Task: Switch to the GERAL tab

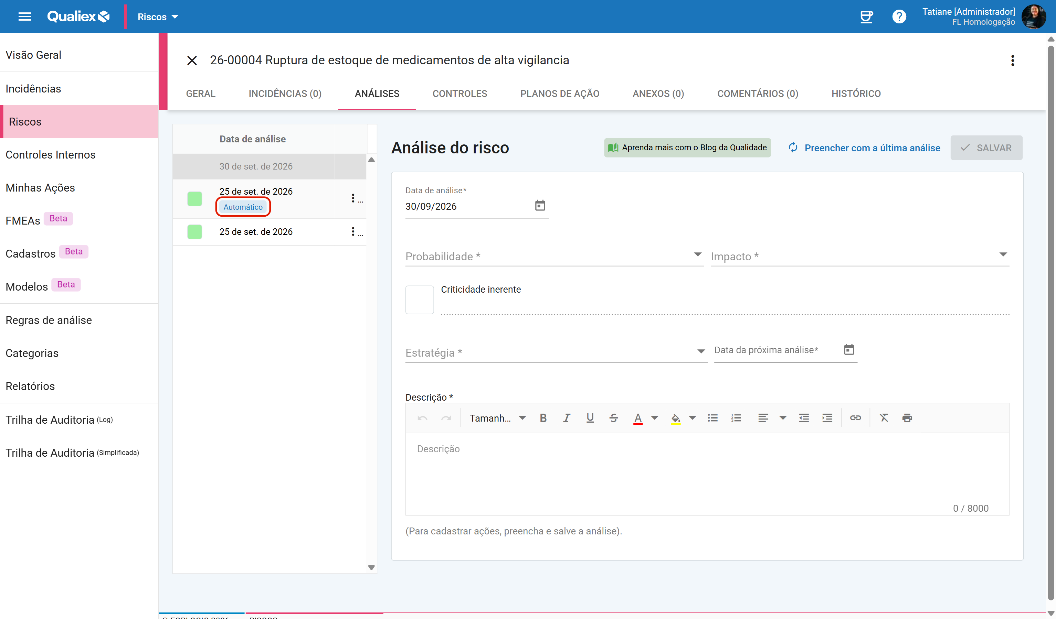Action: click(x=201, y=94)
